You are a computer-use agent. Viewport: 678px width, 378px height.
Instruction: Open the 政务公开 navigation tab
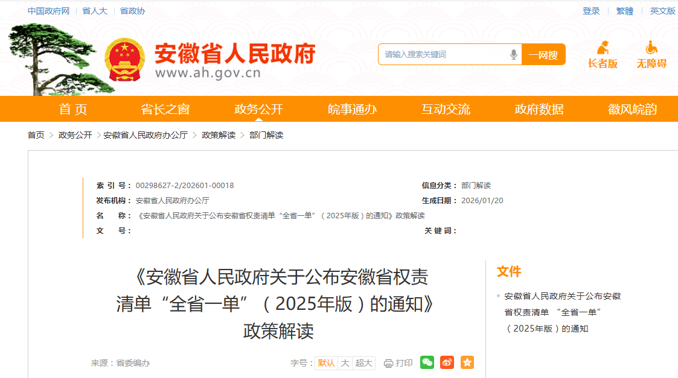click(258, 109)
